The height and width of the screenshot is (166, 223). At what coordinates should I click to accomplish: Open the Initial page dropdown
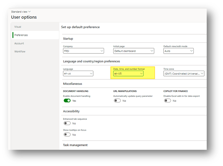pos(134,51)
